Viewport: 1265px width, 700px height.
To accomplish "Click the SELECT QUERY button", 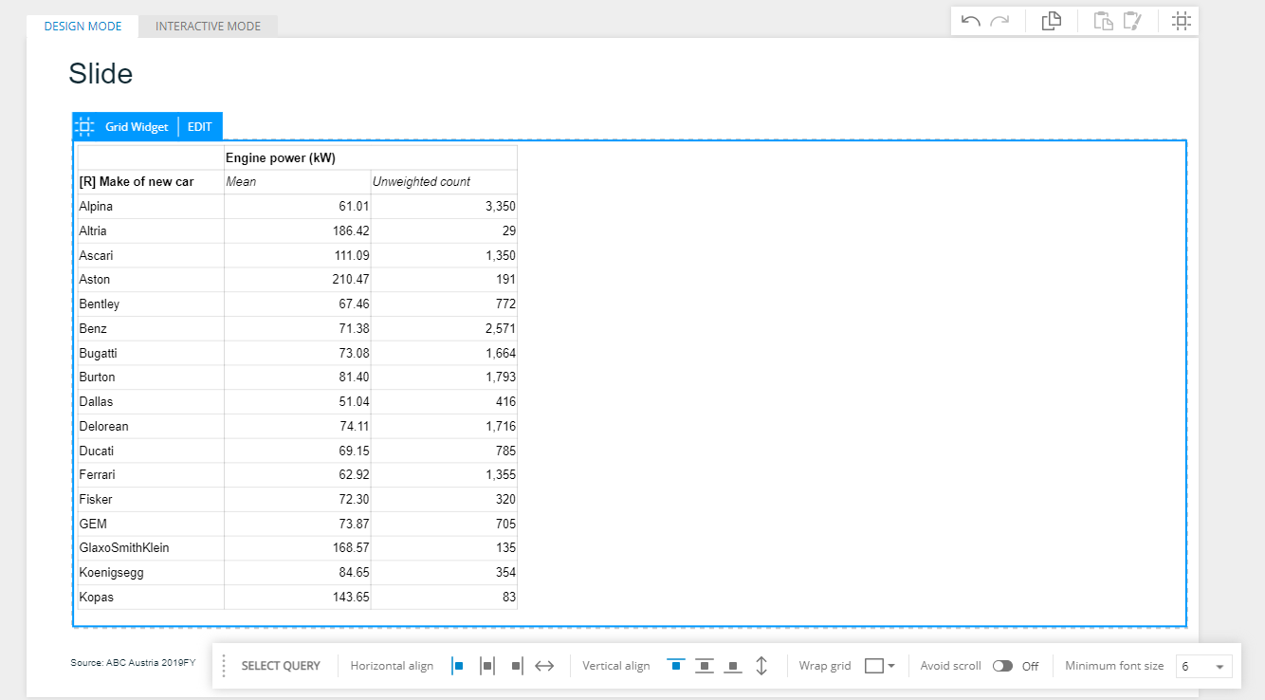I will click(281, 666).
